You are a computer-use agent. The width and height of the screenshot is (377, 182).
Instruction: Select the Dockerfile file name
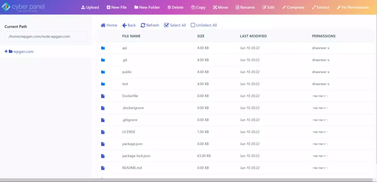point(130,96)
